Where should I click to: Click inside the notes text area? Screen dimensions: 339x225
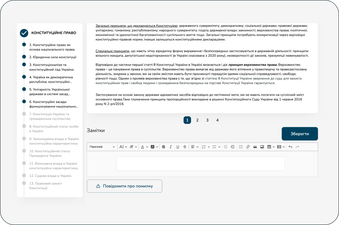[x=200, y=163]
